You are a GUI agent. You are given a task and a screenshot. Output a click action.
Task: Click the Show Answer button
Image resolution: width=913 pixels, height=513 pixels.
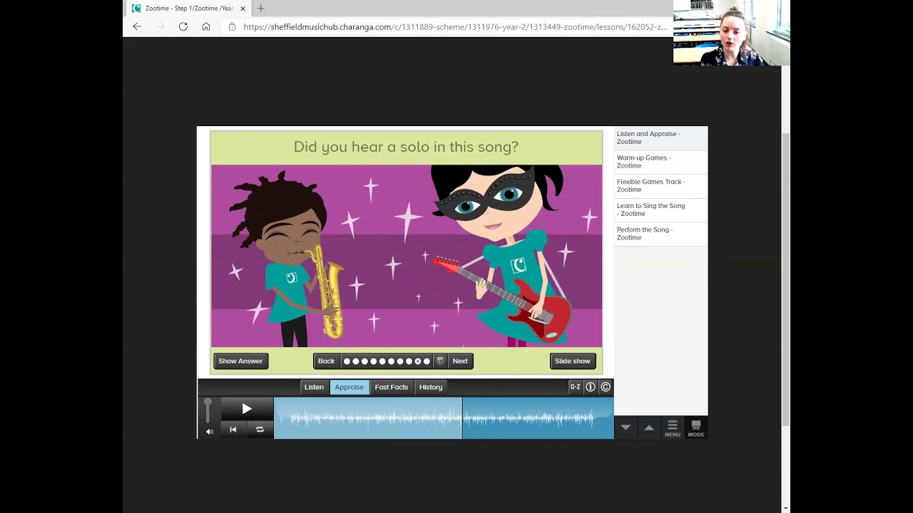click(240, 361)
